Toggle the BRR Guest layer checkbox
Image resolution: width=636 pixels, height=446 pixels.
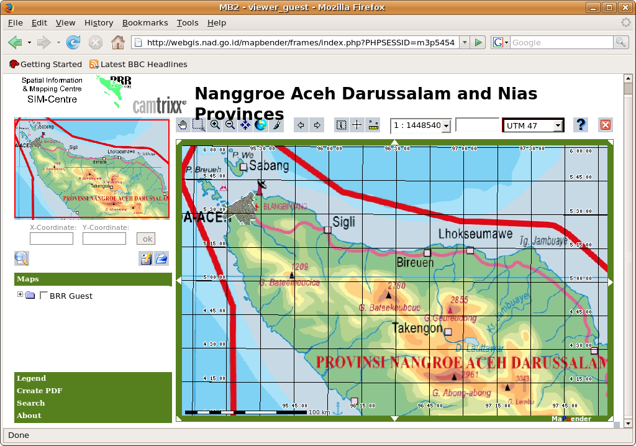(x=43, y=296)
